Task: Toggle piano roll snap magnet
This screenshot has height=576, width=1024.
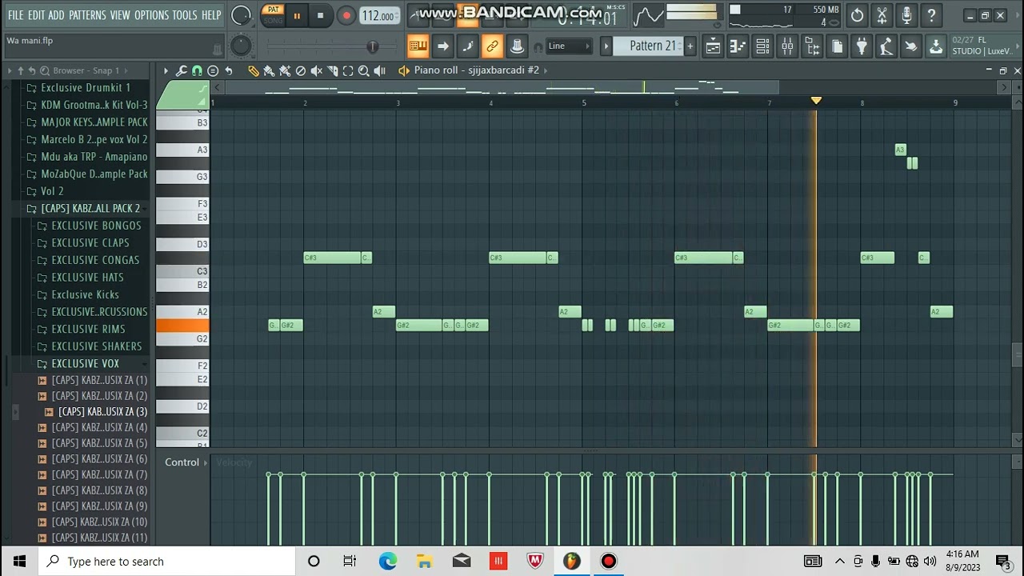Action: click(197, 71)
